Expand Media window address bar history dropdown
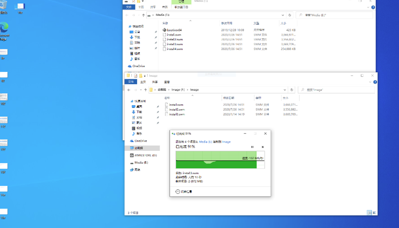This screenshot has height=228, width=399. [283, 15]
